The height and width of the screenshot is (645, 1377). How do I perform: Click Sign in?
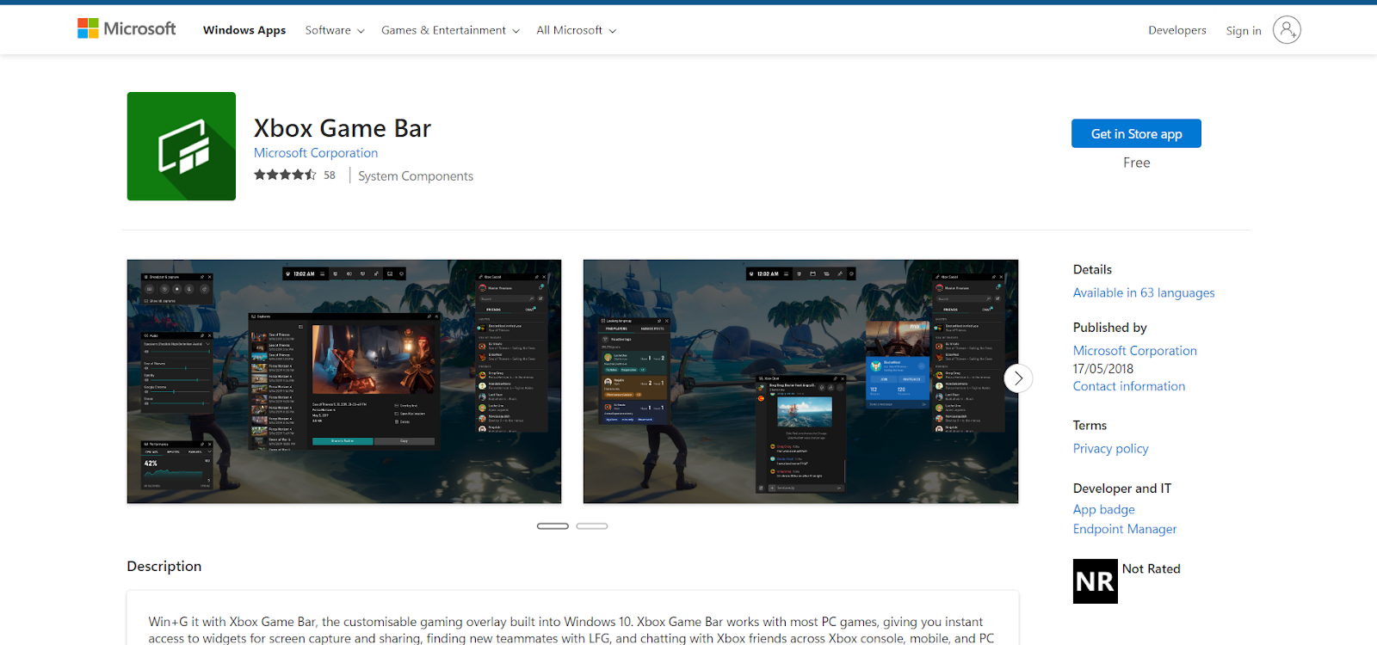pos(1244,31)
